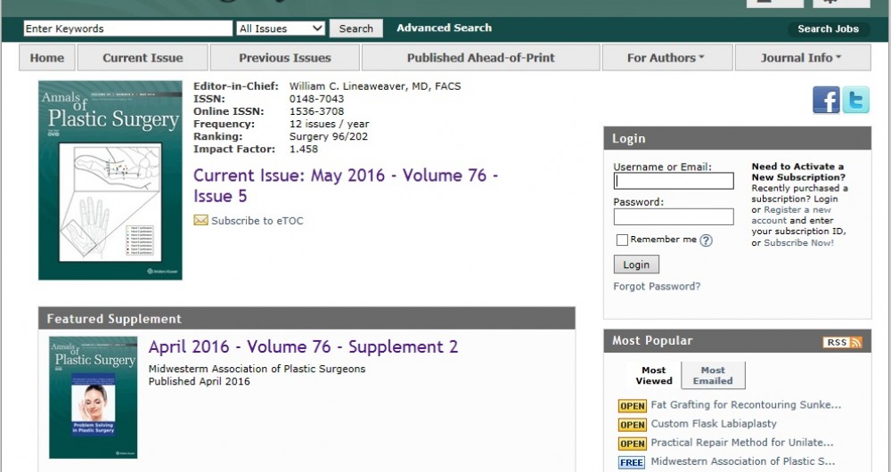This screenshot has height=472, width=891.
Task: Open the All Issues dropdown
Action: [281, 28]
